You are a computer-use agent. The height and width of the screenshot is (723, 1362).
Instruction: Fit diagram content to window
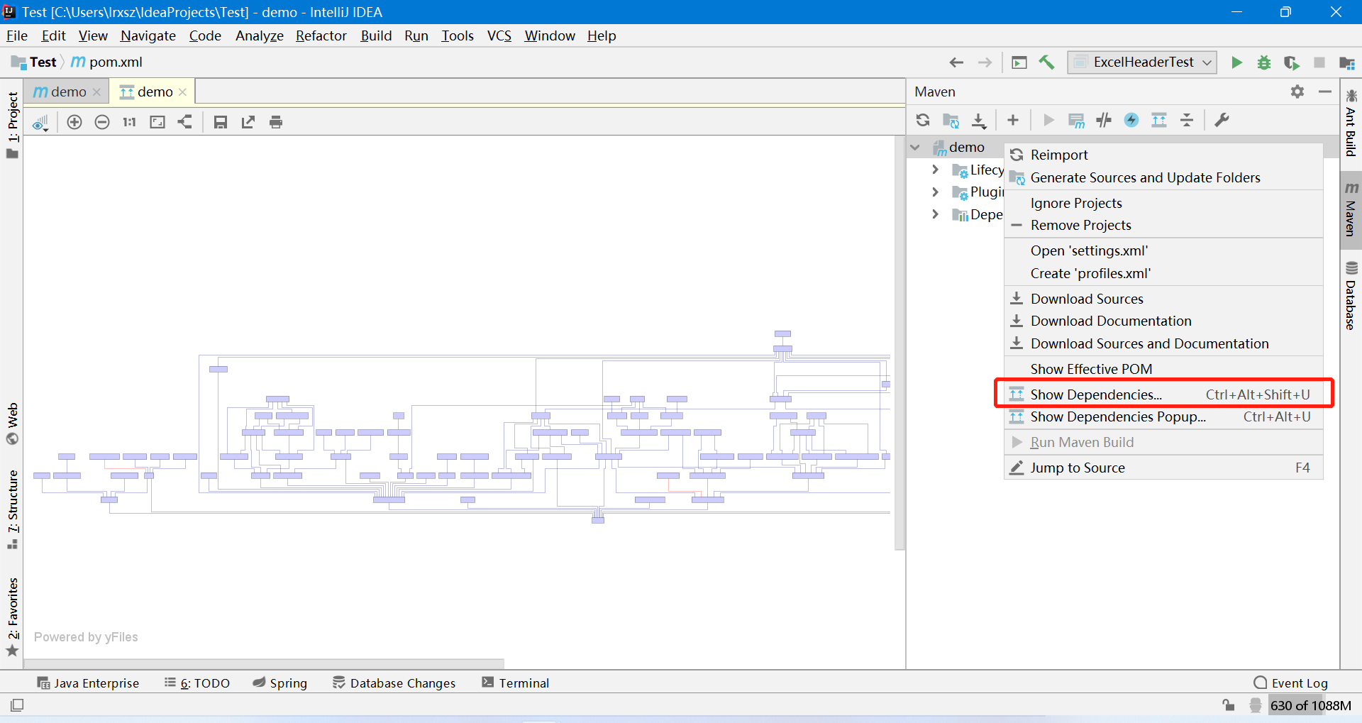pyautogui.click(x=157, y=122)
